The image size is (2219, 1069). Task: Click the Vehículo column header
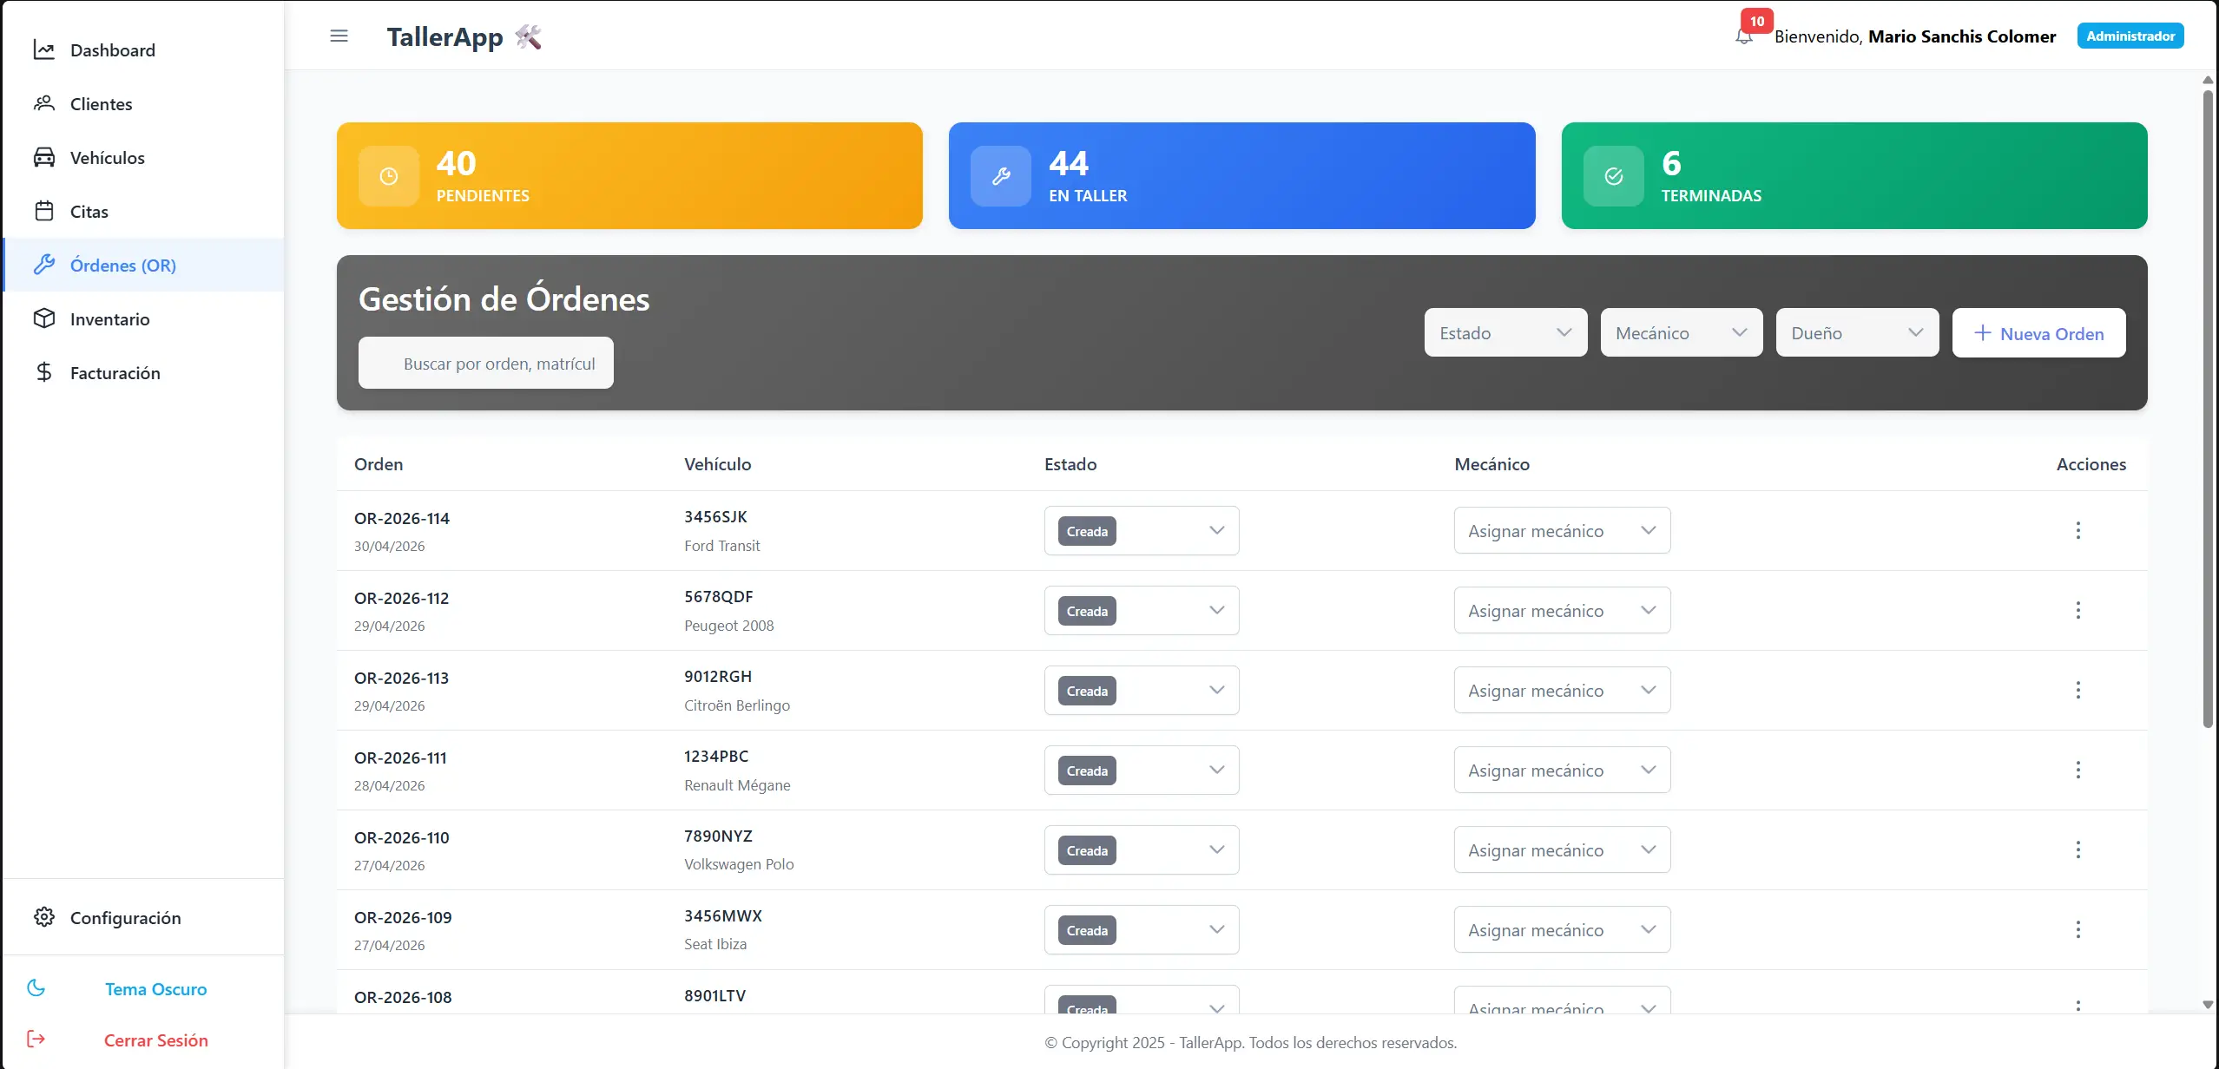click(717, 464)
